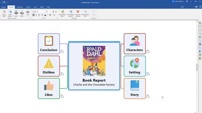The height and width of the screenshot is (113, 202).
Task: Open the magnifier search task pane icon
Action: 200,41
